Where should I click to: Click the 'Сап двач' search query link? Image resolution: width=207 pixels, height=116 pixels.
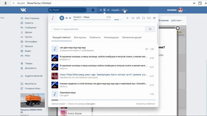tap(91, 104)
